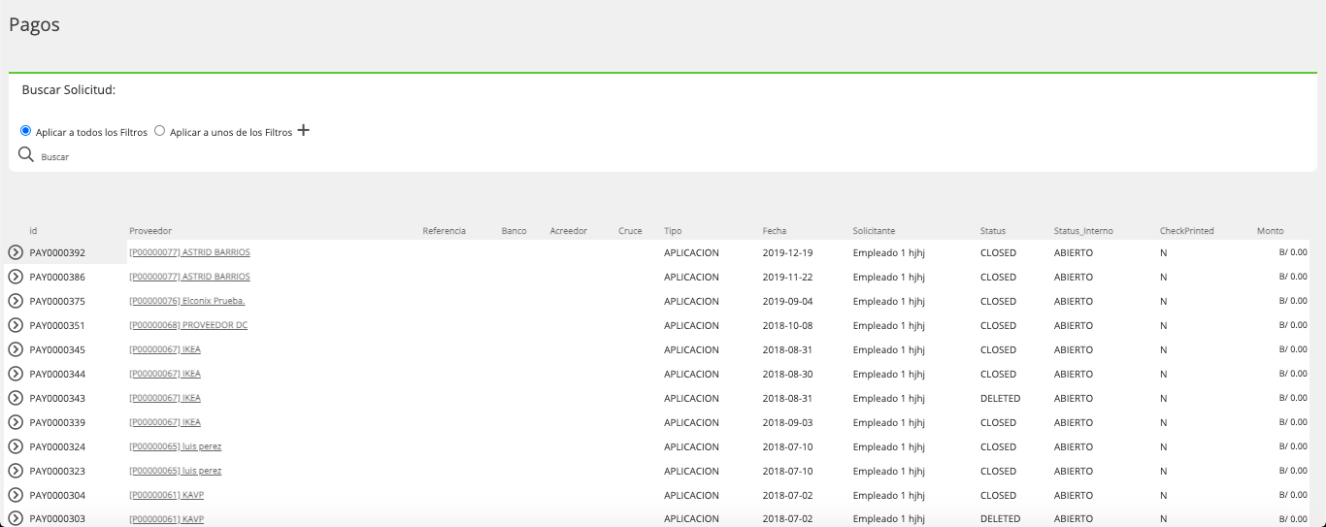Sort by Proveedor column header
This screenshot has width=1326, height=527.
pos(150,231)
